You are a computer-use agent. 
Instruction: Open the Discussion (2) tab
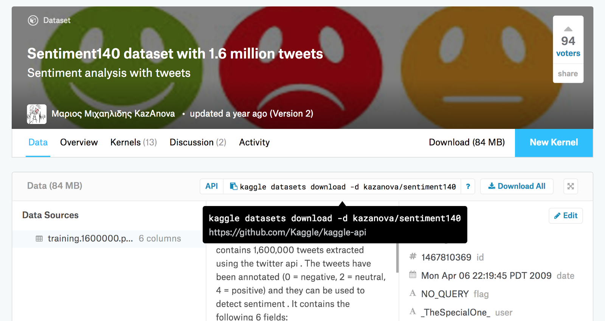tap(198, 143)
